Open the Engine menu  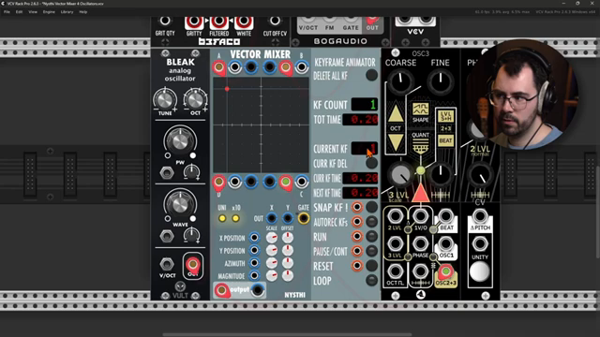pos(49,12)
